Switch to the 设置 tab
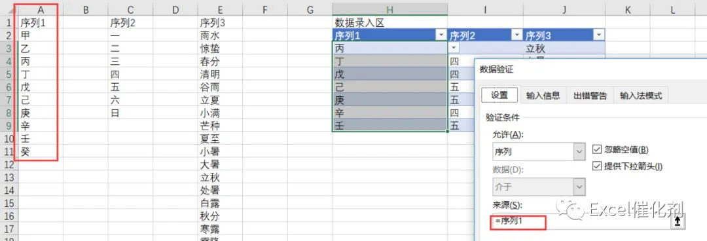 click(x=499, y=95)
